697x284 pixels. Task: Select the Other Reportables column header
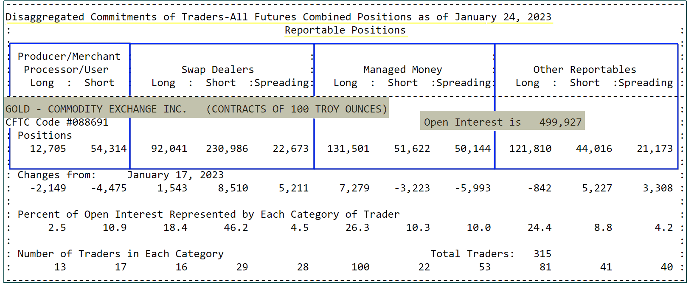(585, 70)
